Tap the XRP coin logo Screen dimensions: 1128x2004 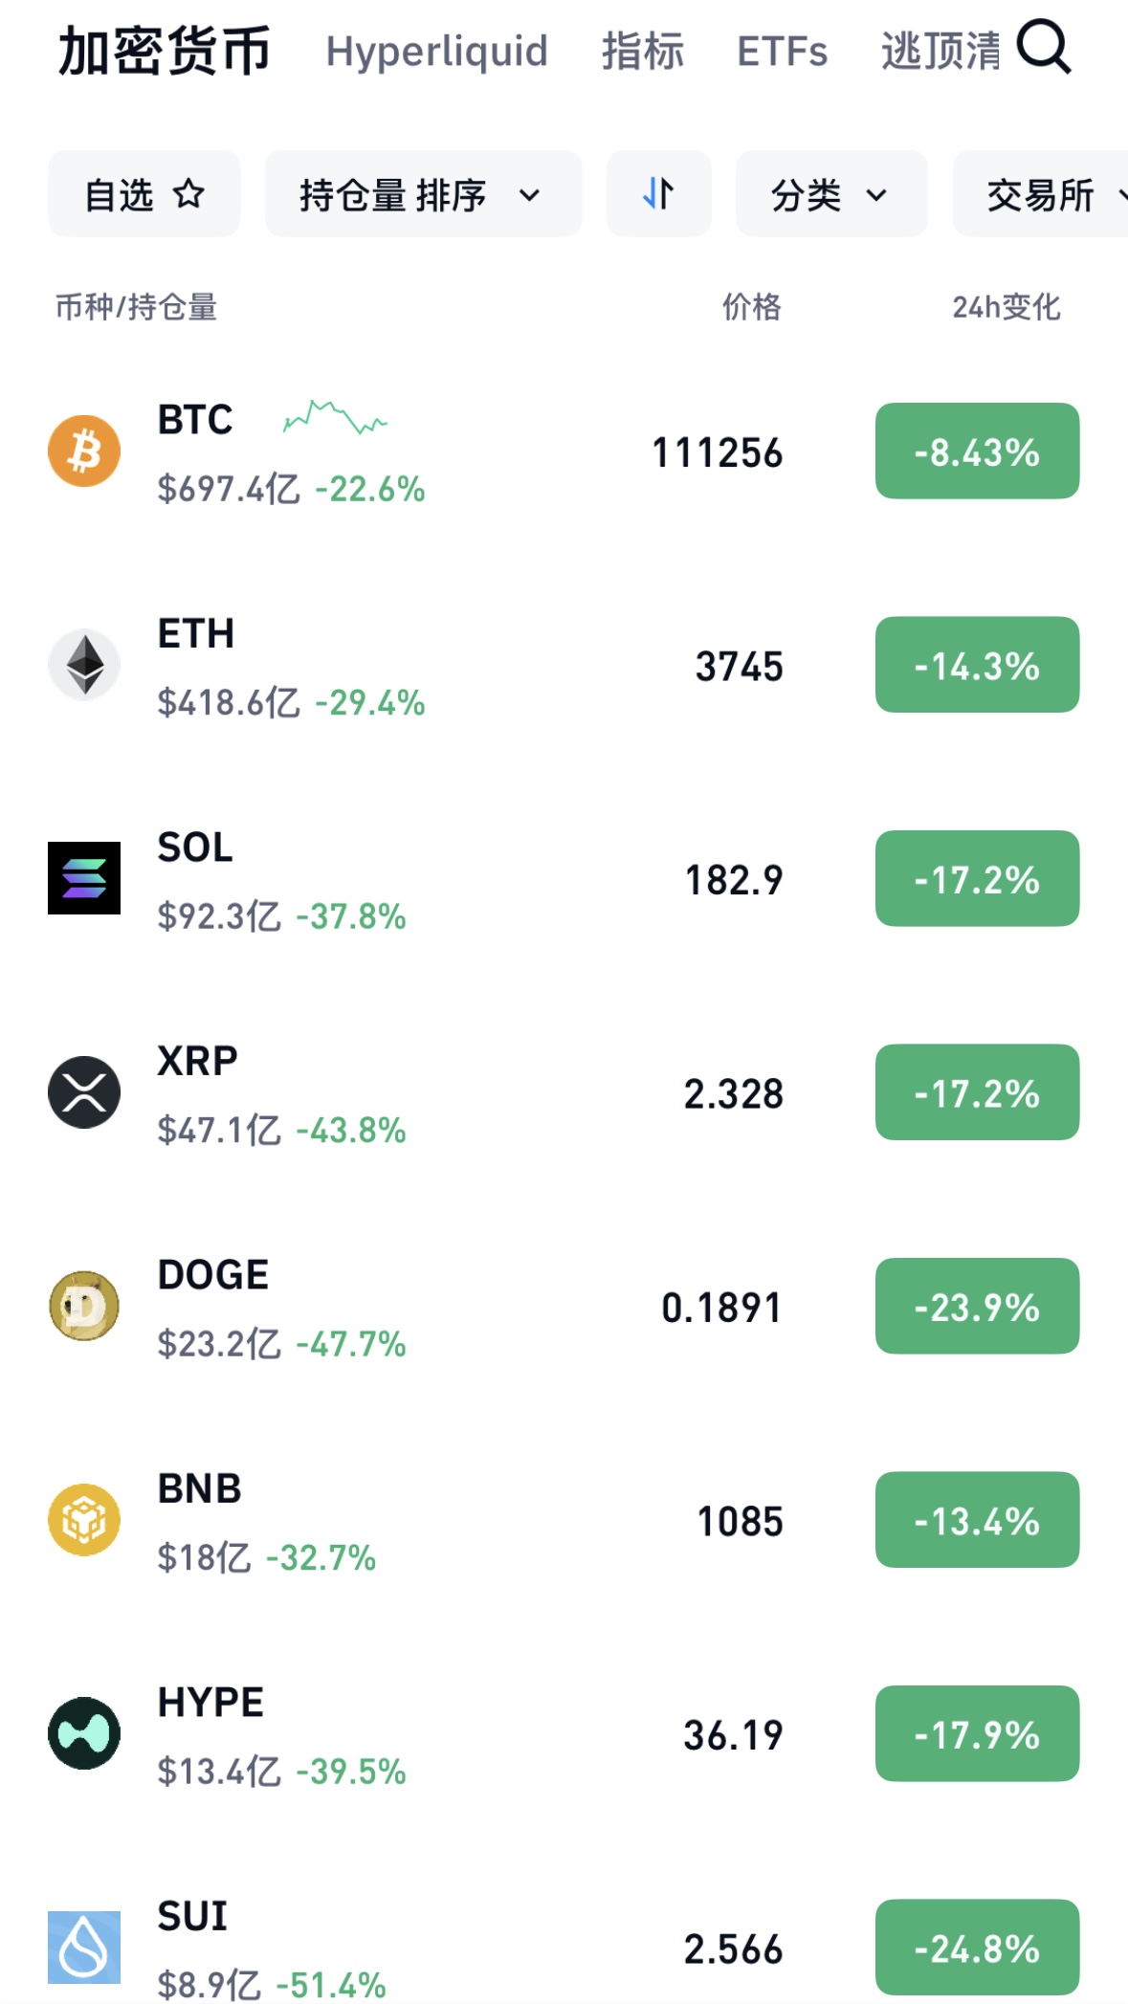pos(84,1092)
